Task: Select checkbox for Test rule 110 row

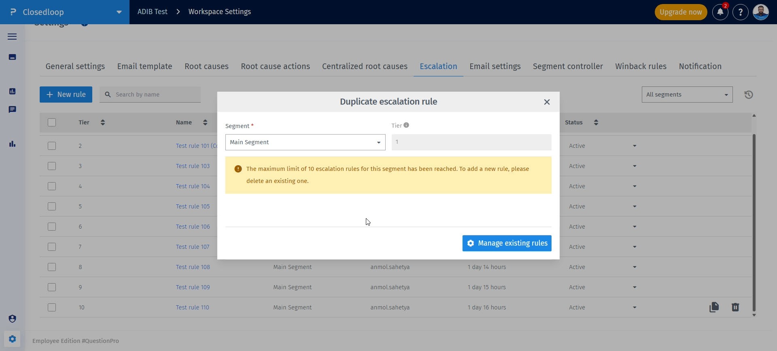Action: pos(52,307)
